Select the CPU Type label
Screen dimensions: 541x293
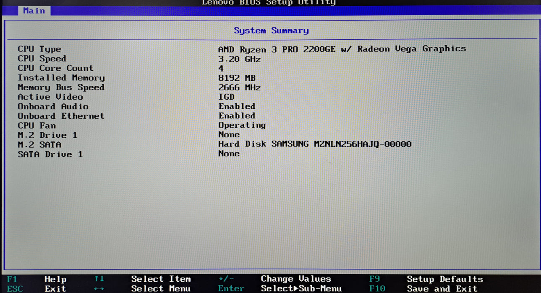click(x=39, y=49)
